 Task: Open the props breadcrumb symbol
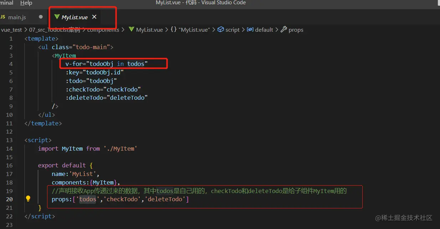point(296,30)
